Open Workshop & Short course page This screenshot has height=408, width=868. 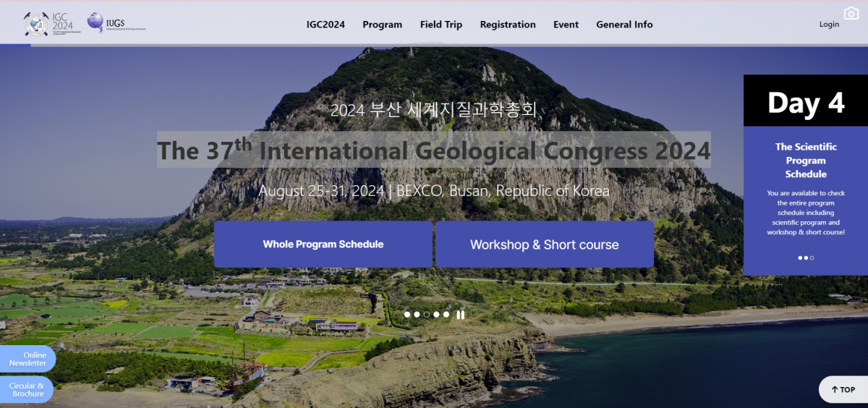point(544,245)
